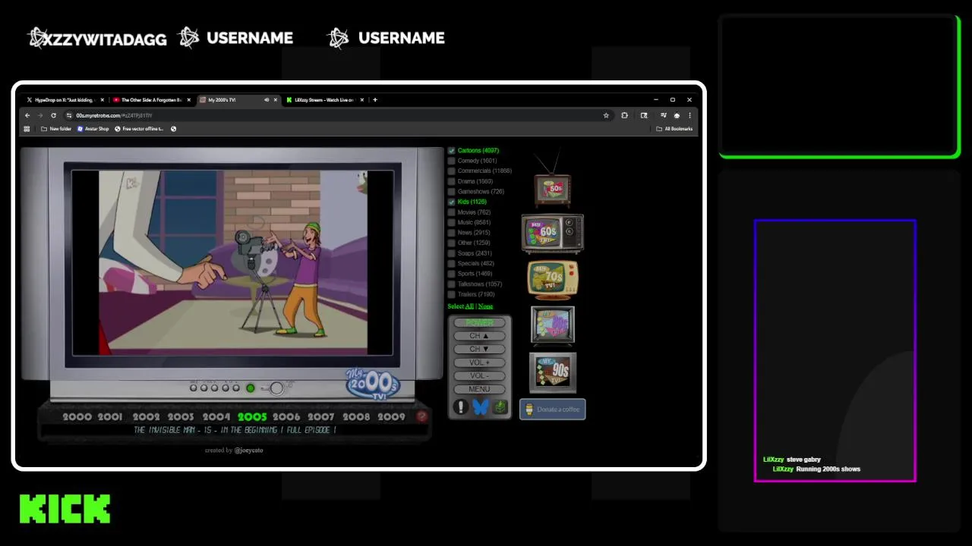Enable the Talkshows category checkbox
The image size is (972, 546).
pos(451,284)
